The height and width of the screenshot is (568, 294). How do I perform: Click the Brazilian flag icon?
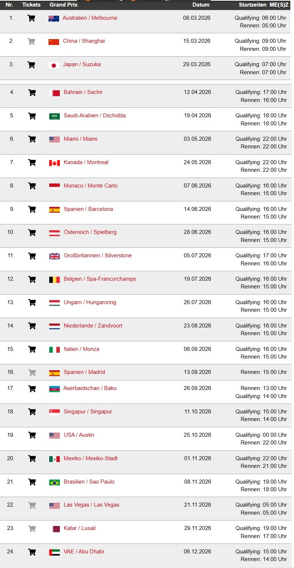54,482
